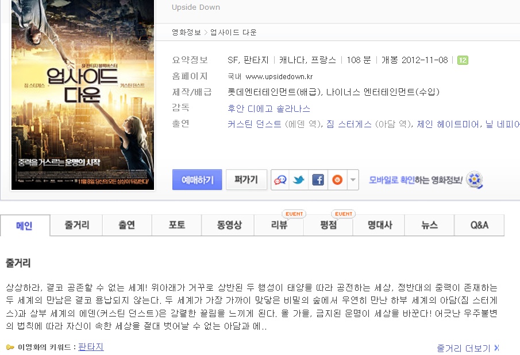520x355 pixels.
Task: Open the Q&A tab
Action: coord(479,225)
